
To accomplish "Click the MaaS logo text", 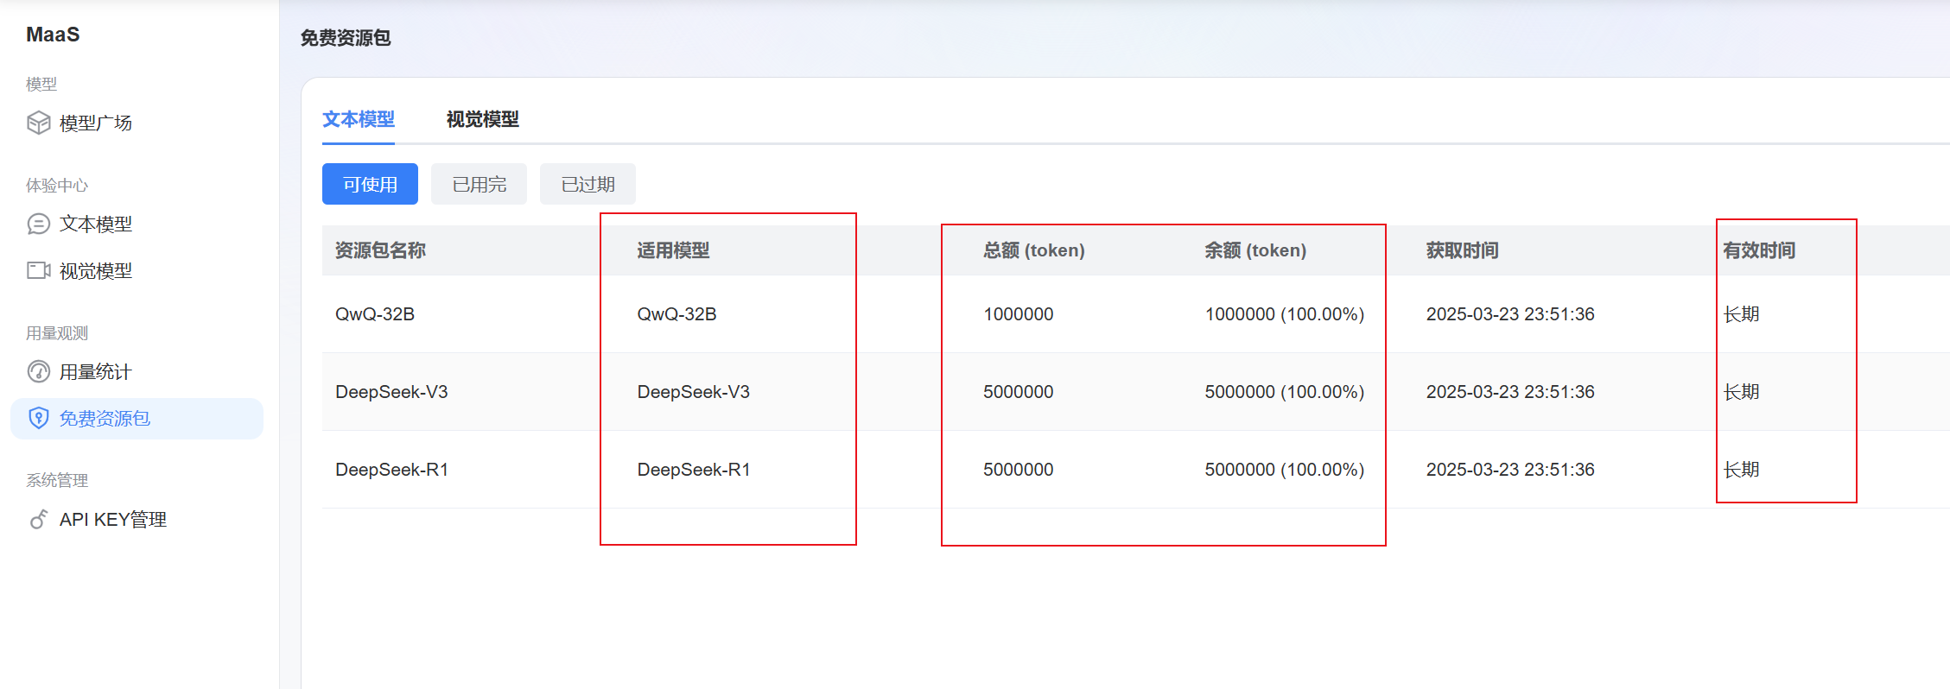I will [53, 35].
